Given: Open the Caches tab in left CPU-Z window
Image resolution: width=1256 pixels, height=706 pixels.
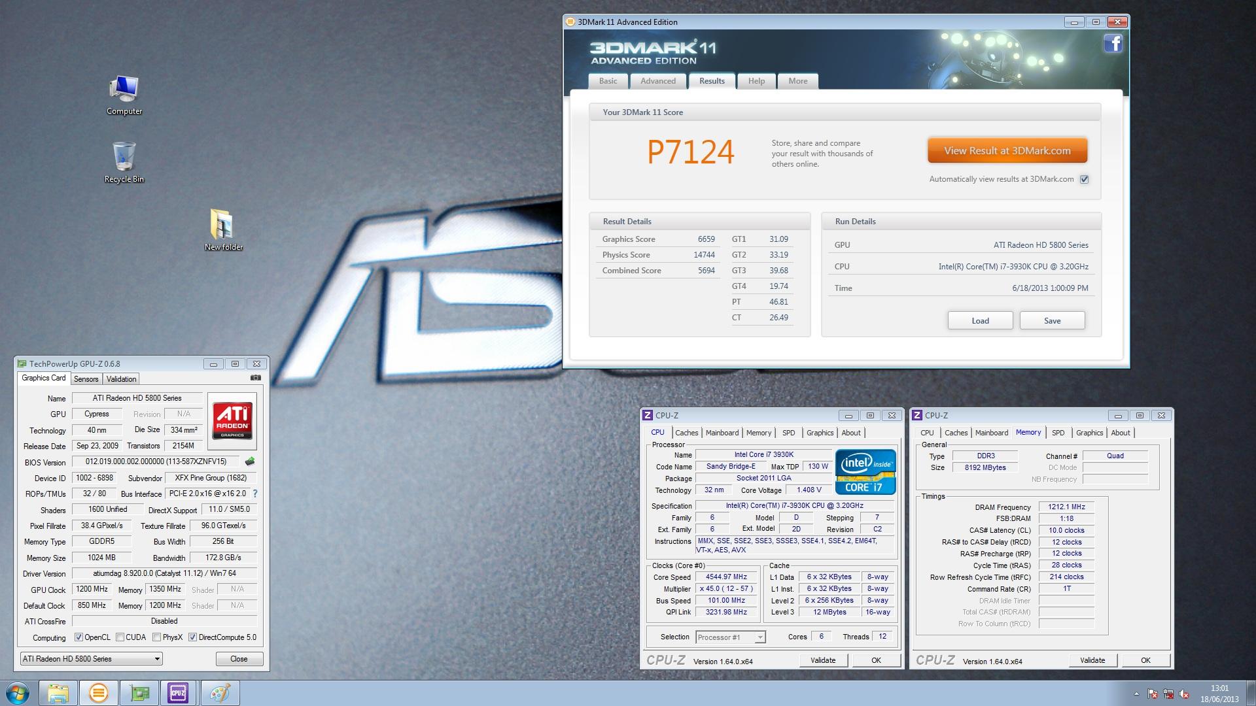Looking at the screenshot, I should pos(686,433).
